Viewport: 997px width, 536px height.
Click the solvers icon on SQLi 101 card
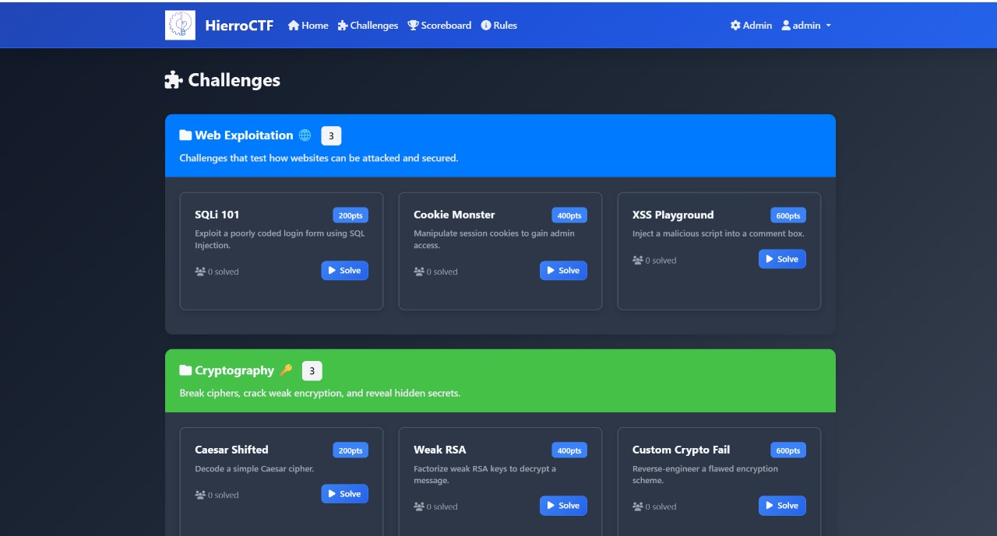click(x=200, y=271)
